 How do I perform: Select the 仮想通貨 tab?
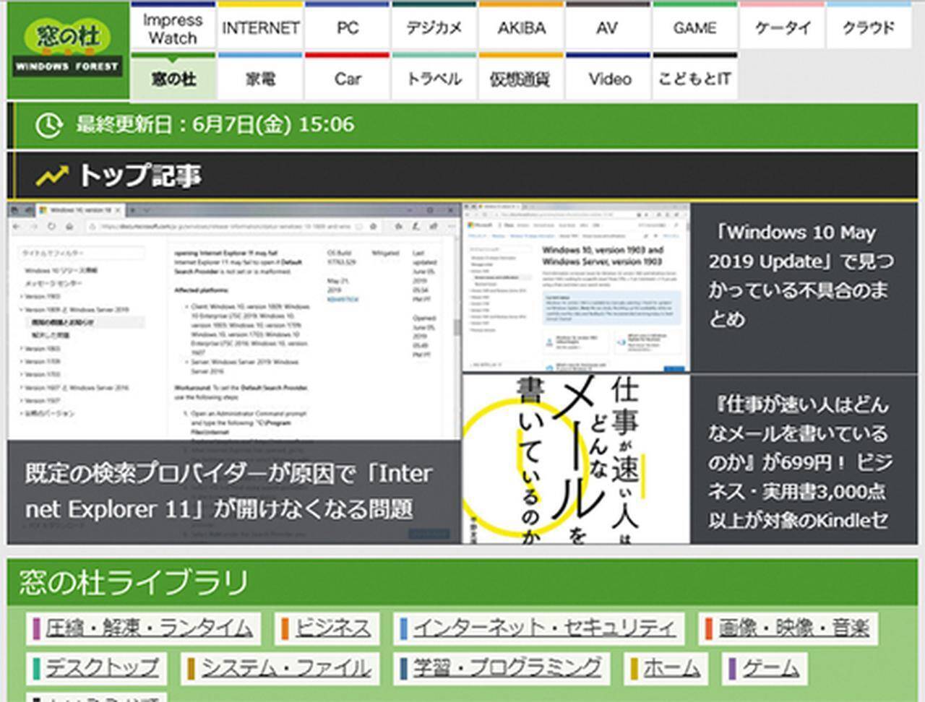pyautogui.click(x=521, y=77)
